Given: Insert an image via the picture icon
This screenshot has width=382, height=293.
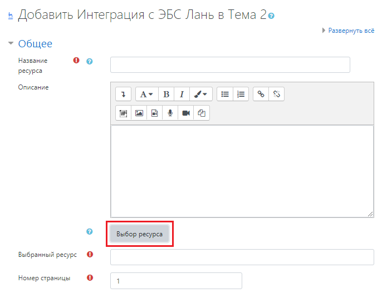Looking at the screenshot, I should tap(139, 113).
